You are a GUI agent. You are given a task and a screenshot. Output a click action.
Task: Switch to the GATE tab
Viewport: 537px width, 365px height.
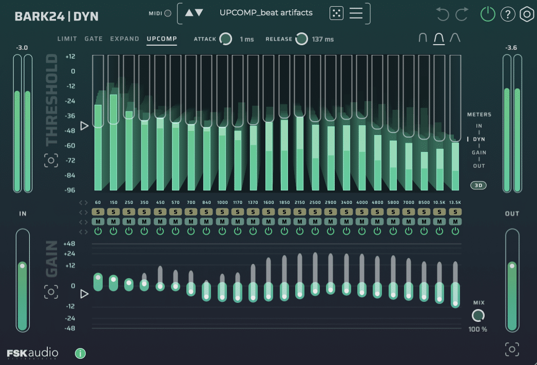click(93, 38)
